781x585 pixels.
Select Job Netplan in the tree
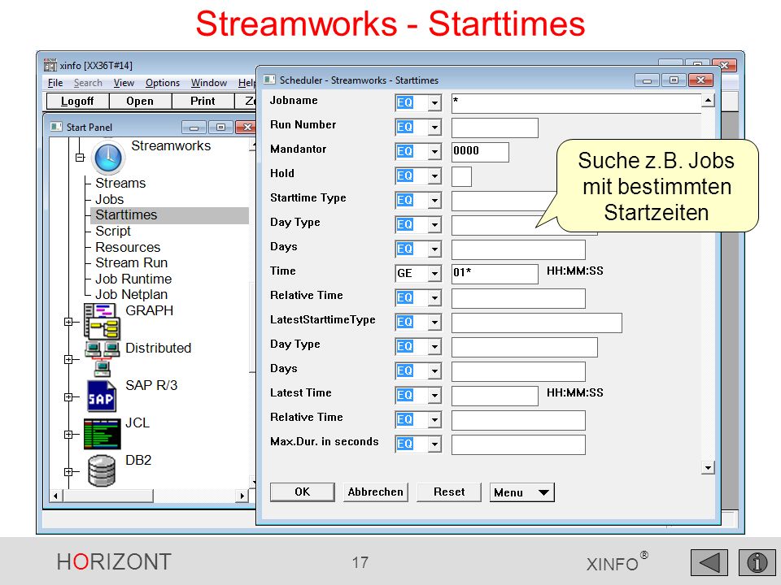tap(132, 294)
